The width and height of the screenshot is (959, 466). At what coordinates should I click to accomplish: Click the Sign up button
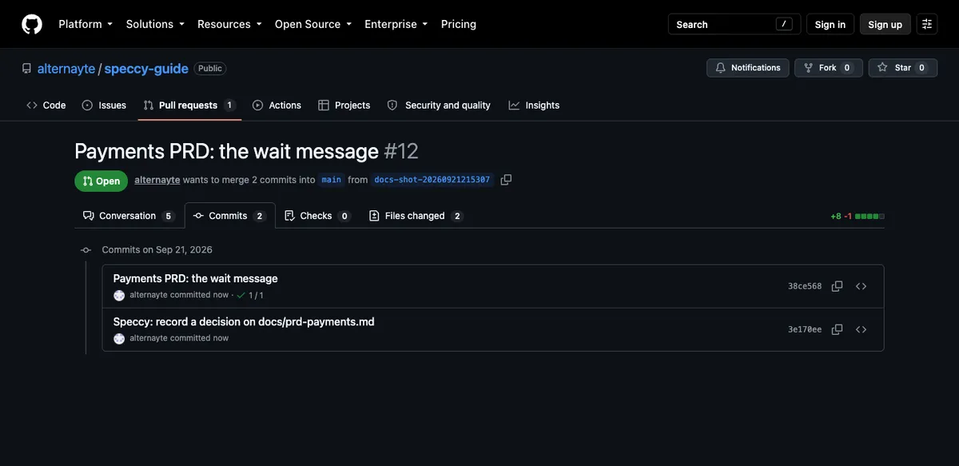coord(885,24)
